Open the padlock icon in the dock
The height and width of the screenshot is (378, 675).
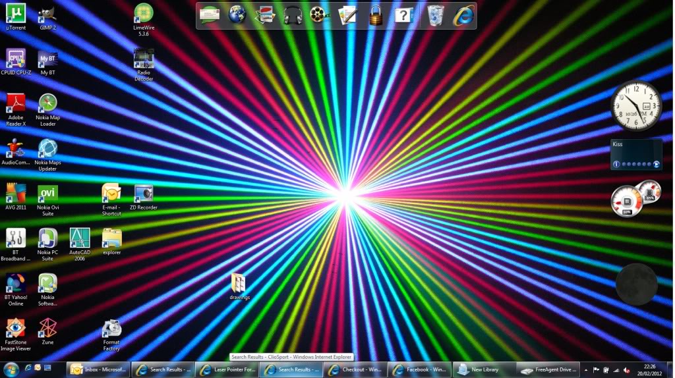tap(376, 15)
